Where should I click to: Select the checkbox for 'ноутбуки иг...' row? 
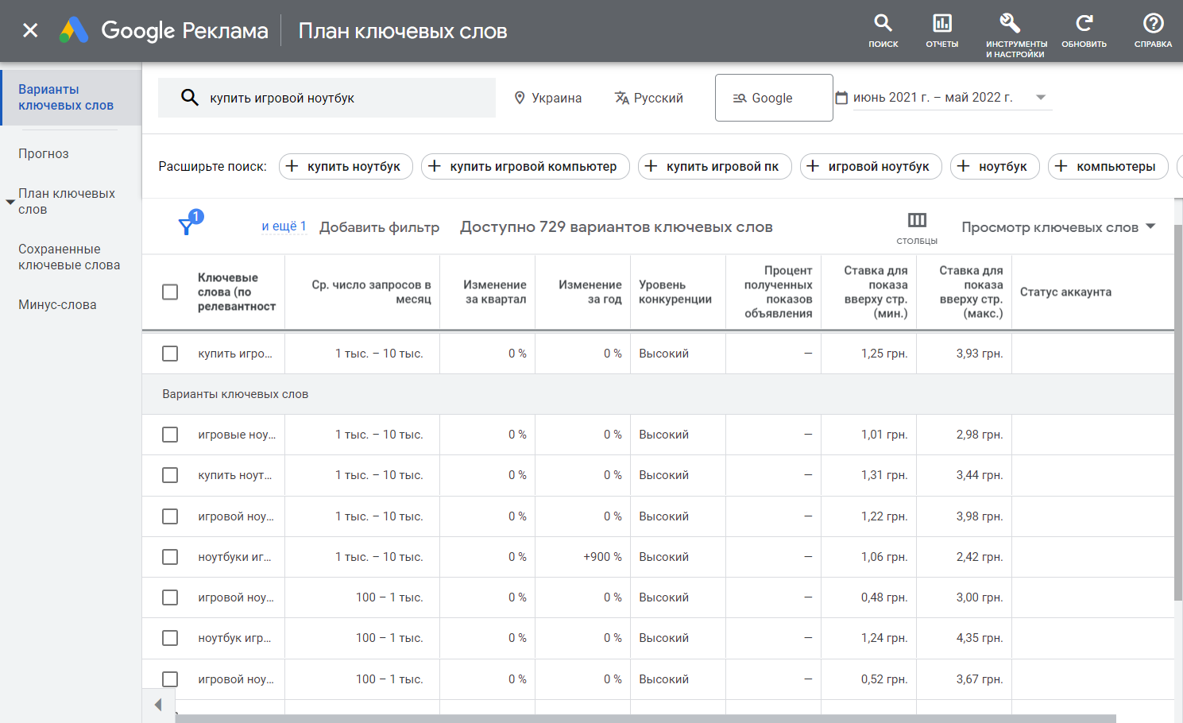170,557
